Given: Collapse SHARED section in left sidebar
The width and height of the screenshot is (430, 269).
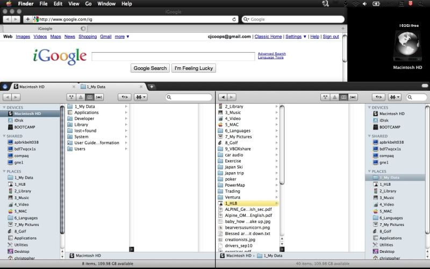Looking at the screenshot, I should coord(4,136).
